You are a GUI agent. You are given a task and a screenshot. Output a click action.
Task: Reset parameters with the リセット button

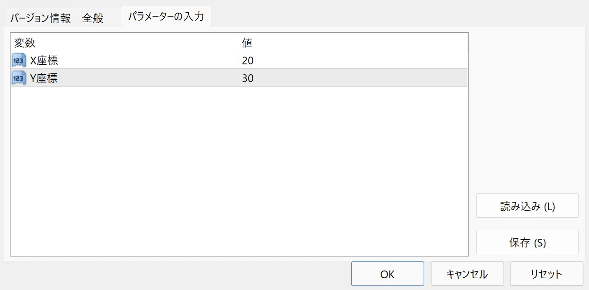546,274
